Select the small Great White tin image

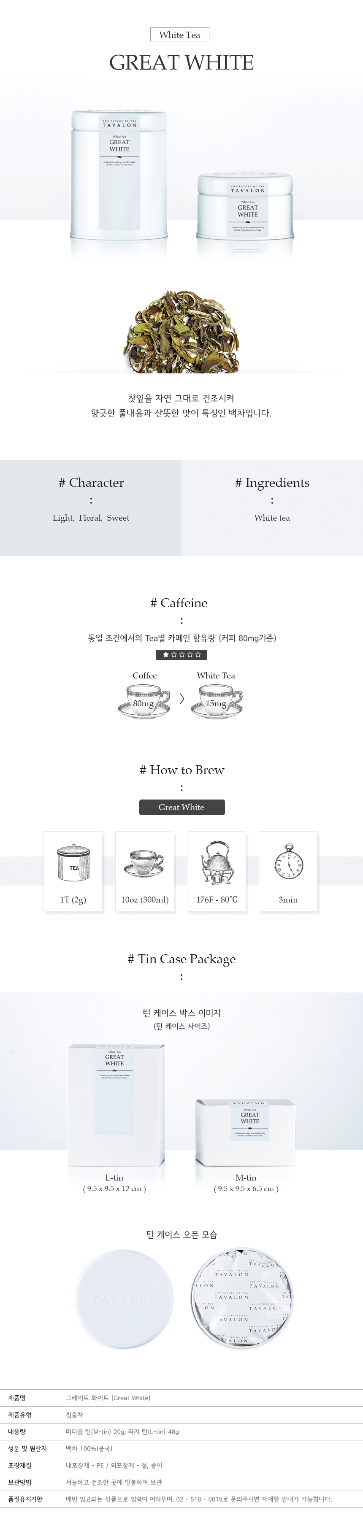pyautogui.click(x=245, y=206)
